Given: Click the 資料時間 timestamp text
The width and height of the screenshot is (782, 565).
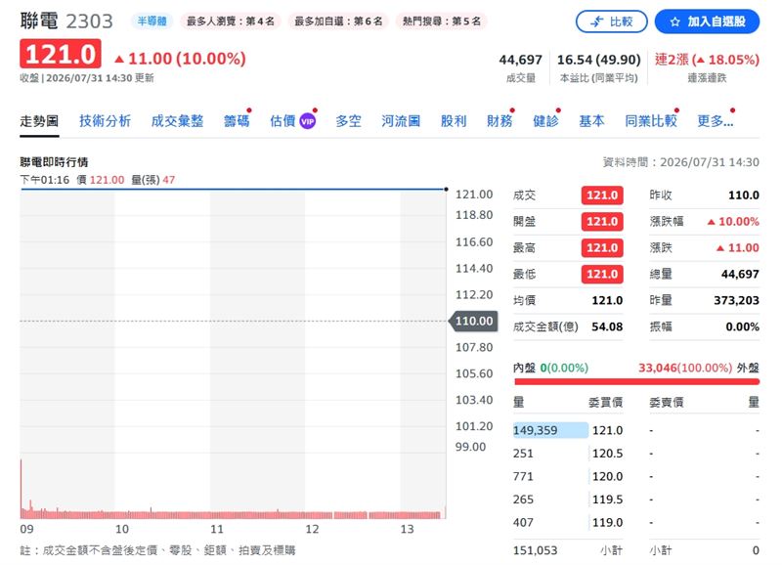Looking at the screenshot, I should click(x=680, y=162).
